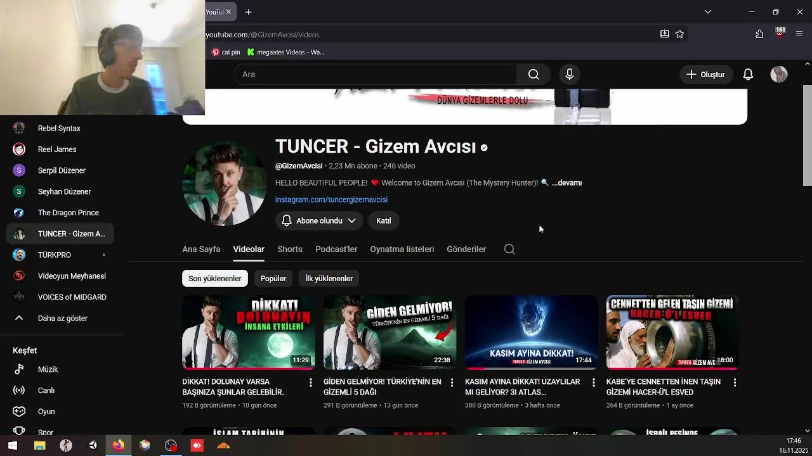Click the search magnifier button
This screenshot has height=456, width=812.
tap(534, 75)
